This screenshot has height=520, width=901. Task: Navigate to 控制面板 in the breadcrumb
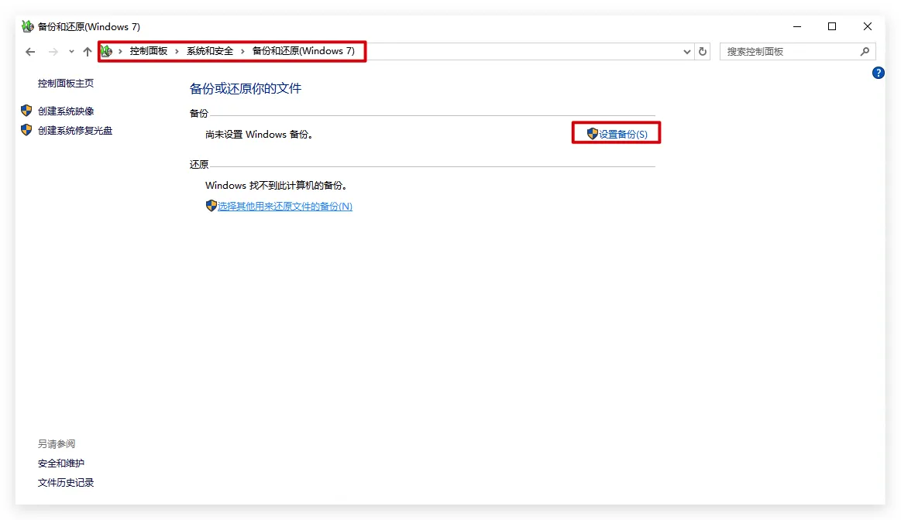click(148, 51)
